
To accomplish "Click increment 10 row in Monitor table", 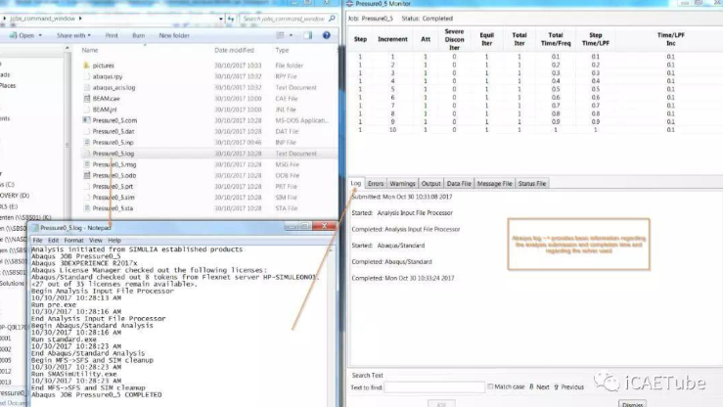I will pos(535,130).
